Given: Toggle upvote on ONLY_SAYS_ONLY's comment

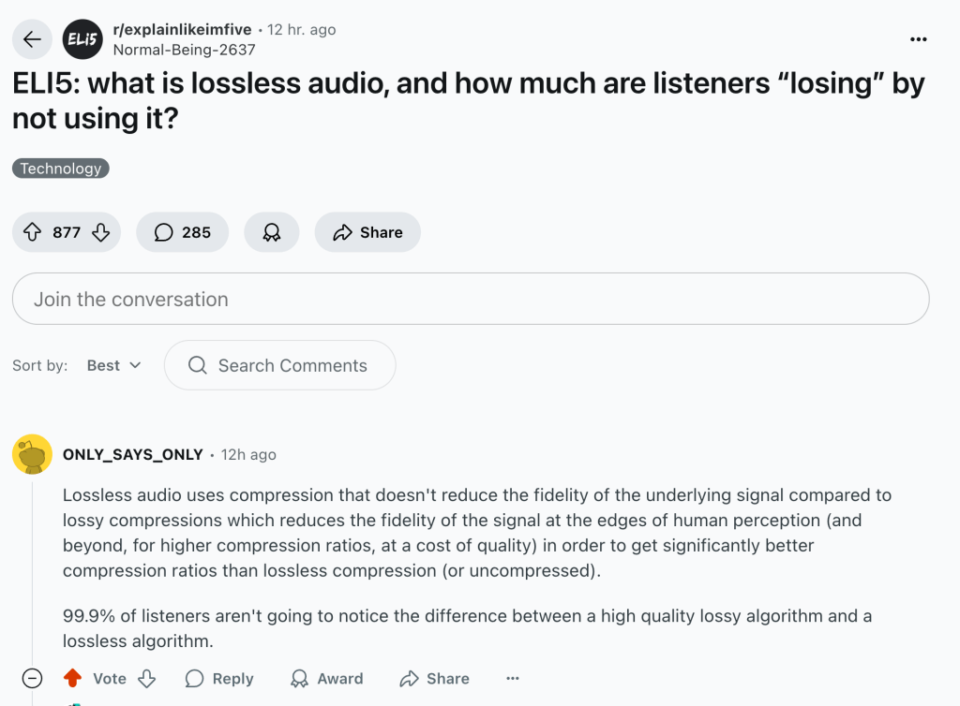Looking at the screenshot, I should point(72,679).
